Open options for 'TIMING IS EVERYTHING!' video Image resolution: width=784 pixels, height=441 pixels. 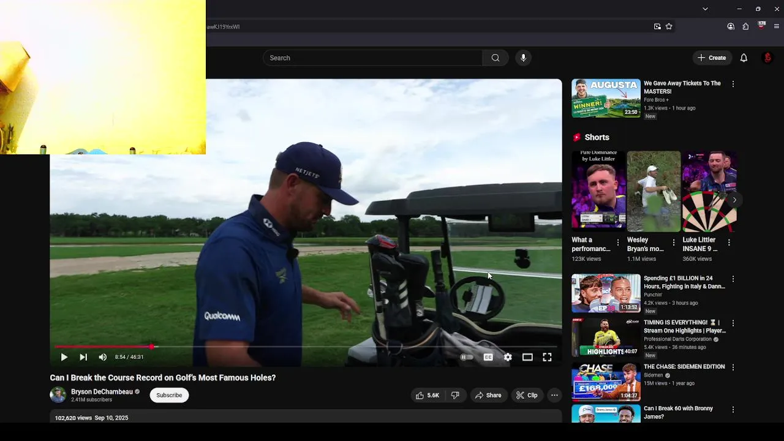733,323
